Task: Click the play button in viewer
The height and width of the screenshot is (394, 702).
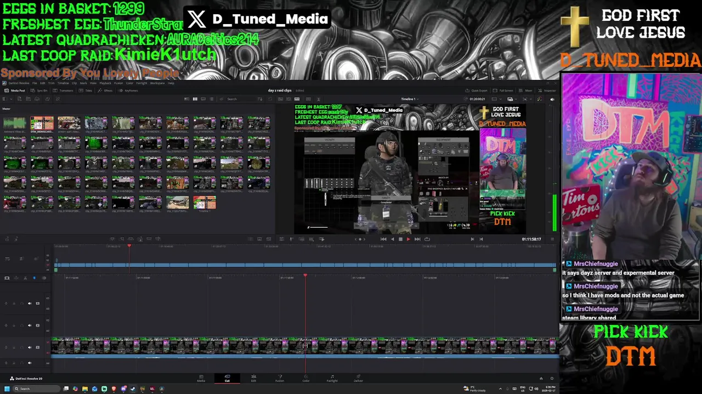Action: click(409, 239)
